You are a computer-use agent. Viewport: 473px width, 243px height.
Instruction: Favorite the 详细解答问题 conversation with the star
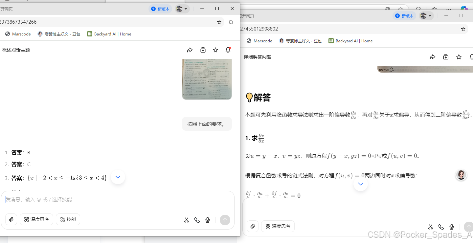pos(459,57)
